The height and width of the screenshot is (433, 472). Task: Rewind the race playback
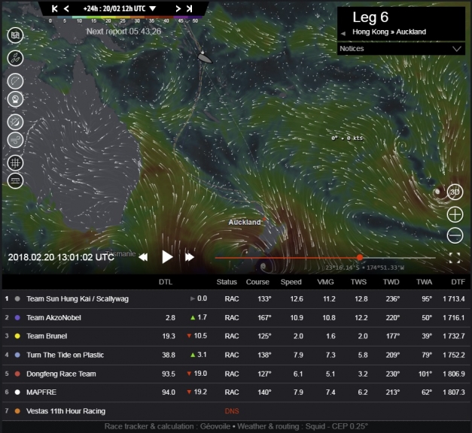[143, 257]
